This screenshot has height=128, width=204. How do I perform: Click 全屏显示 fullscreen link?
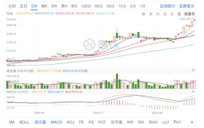tap(187, 6)
